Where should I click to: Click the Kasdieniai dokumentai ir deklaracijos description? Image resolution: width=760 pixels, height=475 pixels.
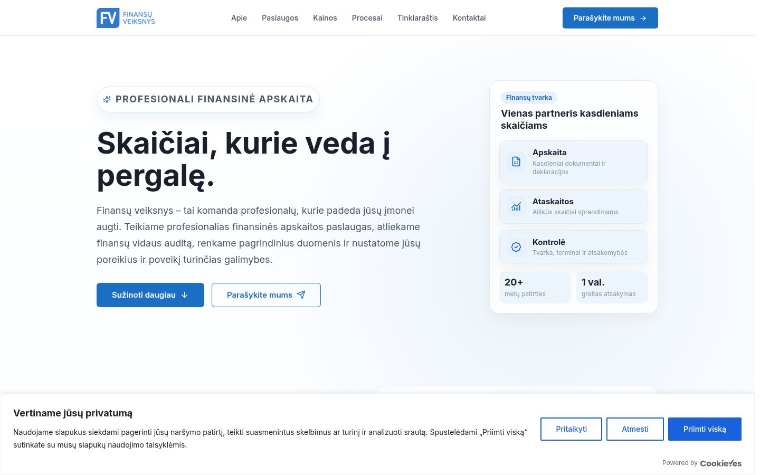(x=569, y=168)
